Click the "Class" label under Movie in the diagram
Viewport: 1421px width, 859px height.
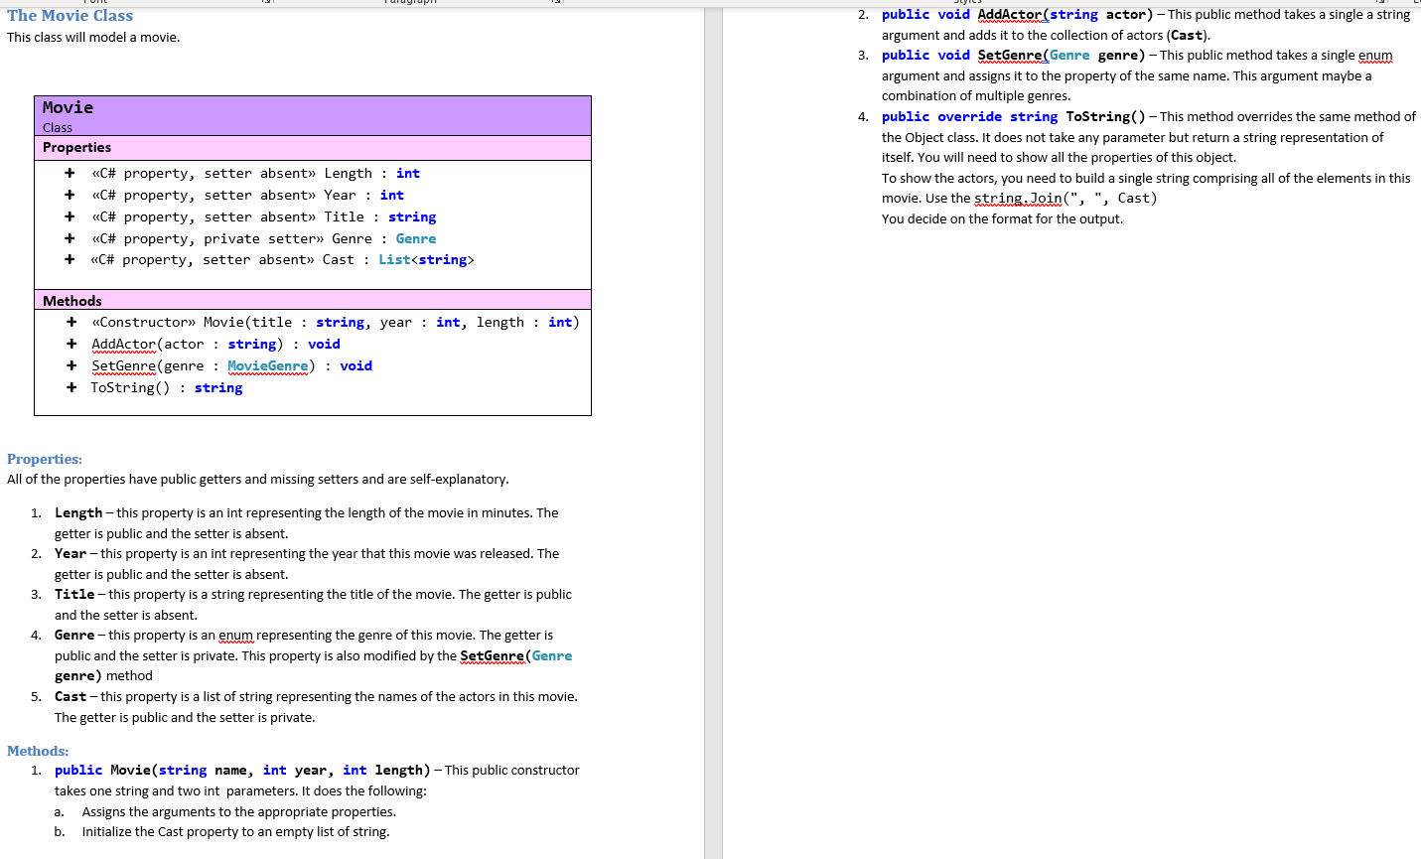pos(58,128)
